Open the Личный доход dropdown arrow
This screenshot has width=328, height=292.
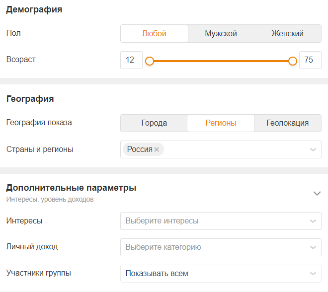coord(313,247)
